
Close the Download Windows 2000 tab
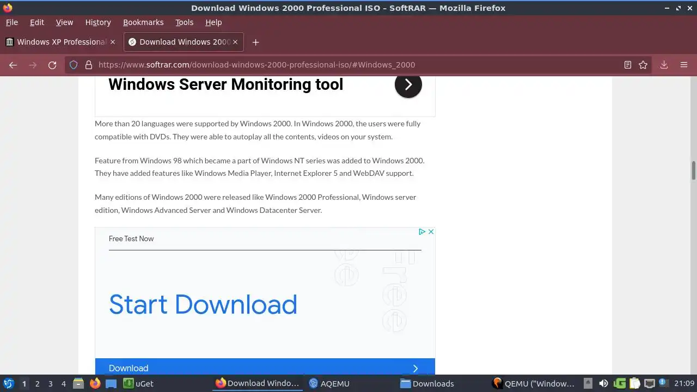pyautogui.click(x=236, y=42)
